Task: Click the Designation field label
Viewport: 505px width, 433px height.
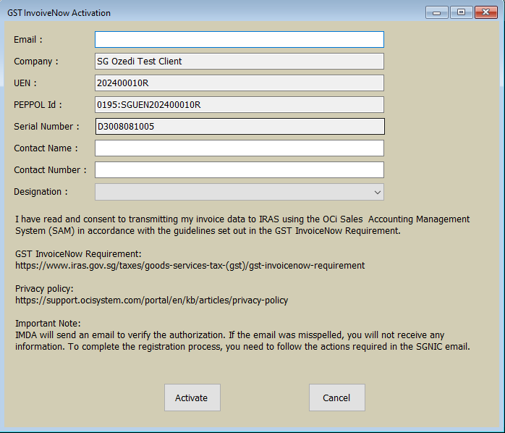Action: [x=41, y=192]
